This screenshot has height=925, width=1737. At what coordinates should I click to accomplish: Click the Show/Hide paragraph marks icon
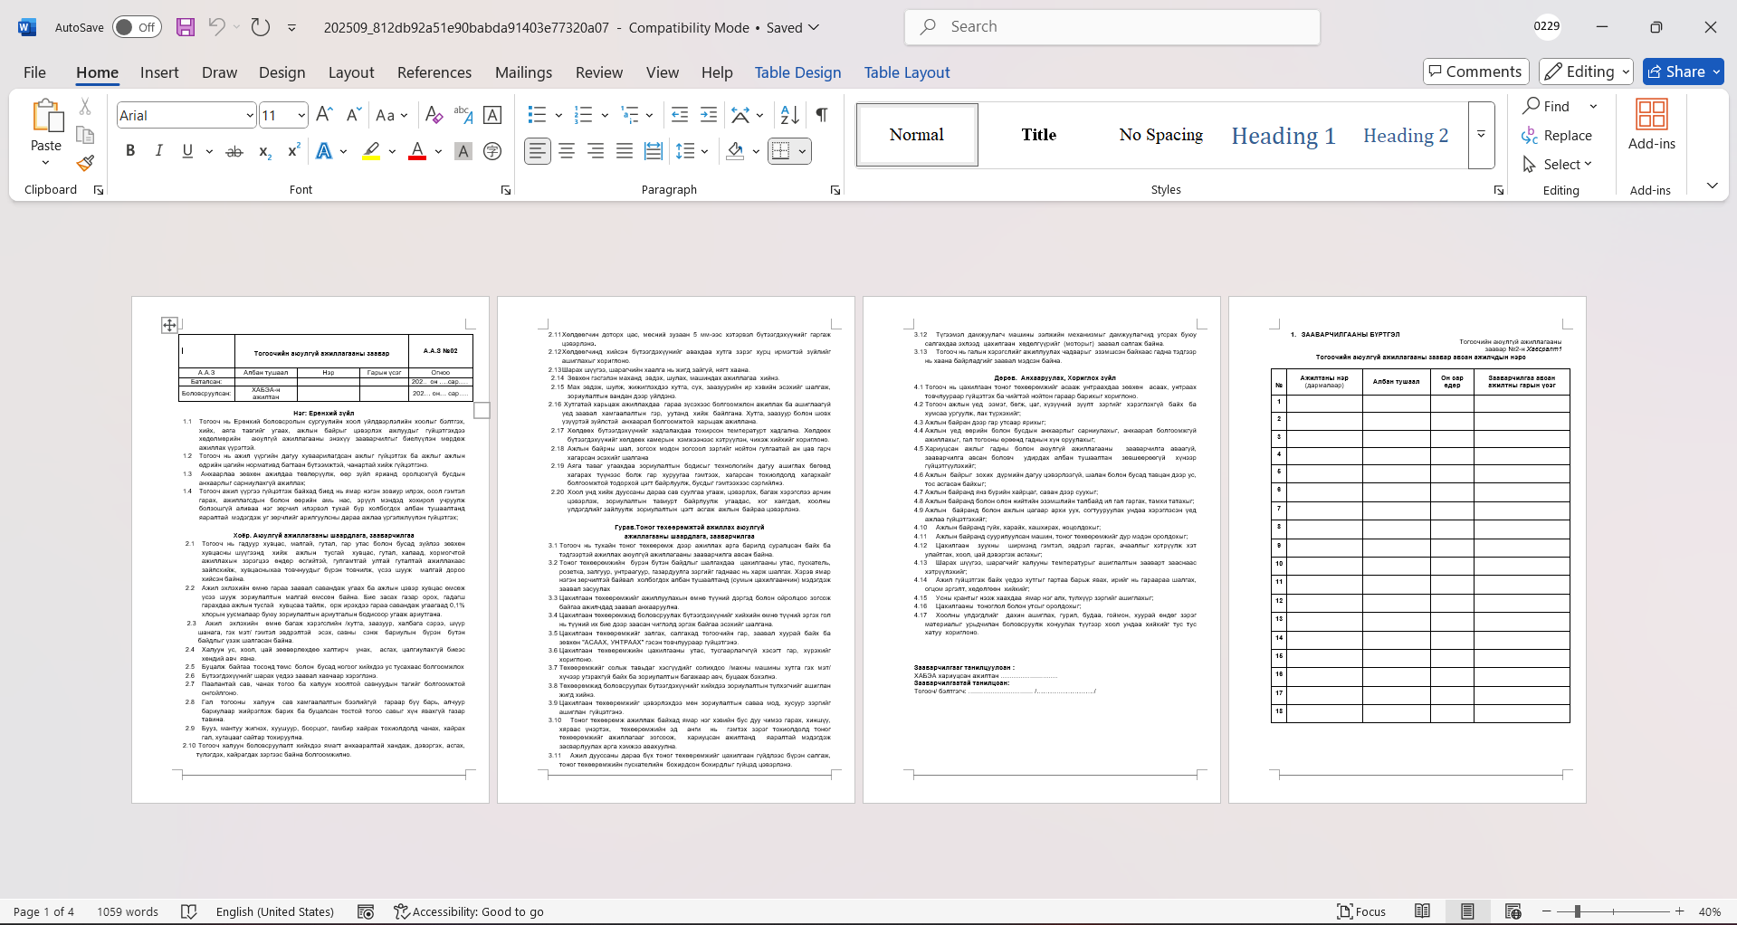(x=822, y=115)
